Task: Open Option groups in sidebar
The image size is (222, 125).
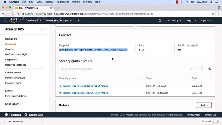Action: coord(13,83)
